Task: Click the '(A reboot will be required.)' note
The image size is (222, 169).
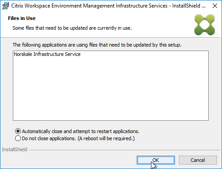Action: click(x=106, y=138)
